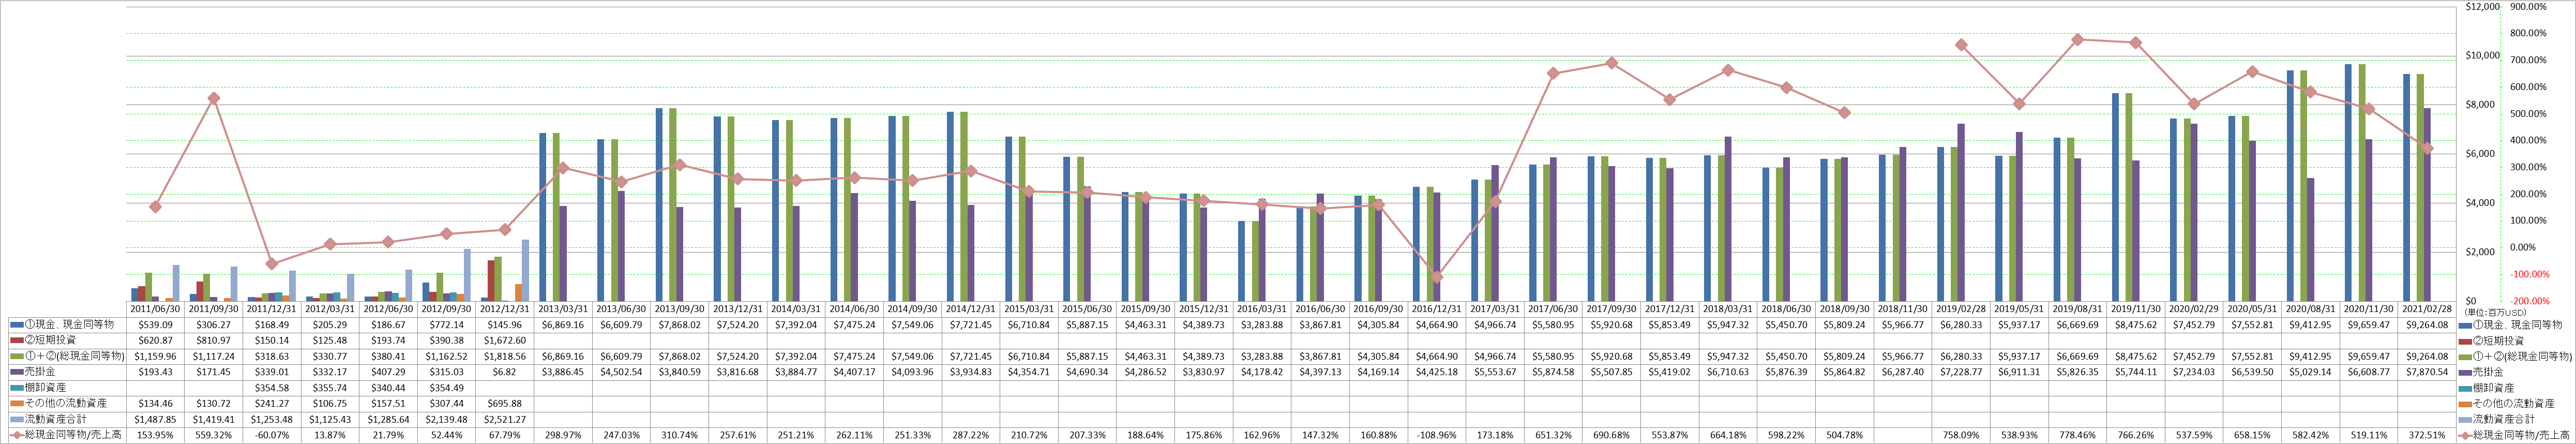
Task: Select the -60.07% ratio cell
Action: [x=272, y=435]
